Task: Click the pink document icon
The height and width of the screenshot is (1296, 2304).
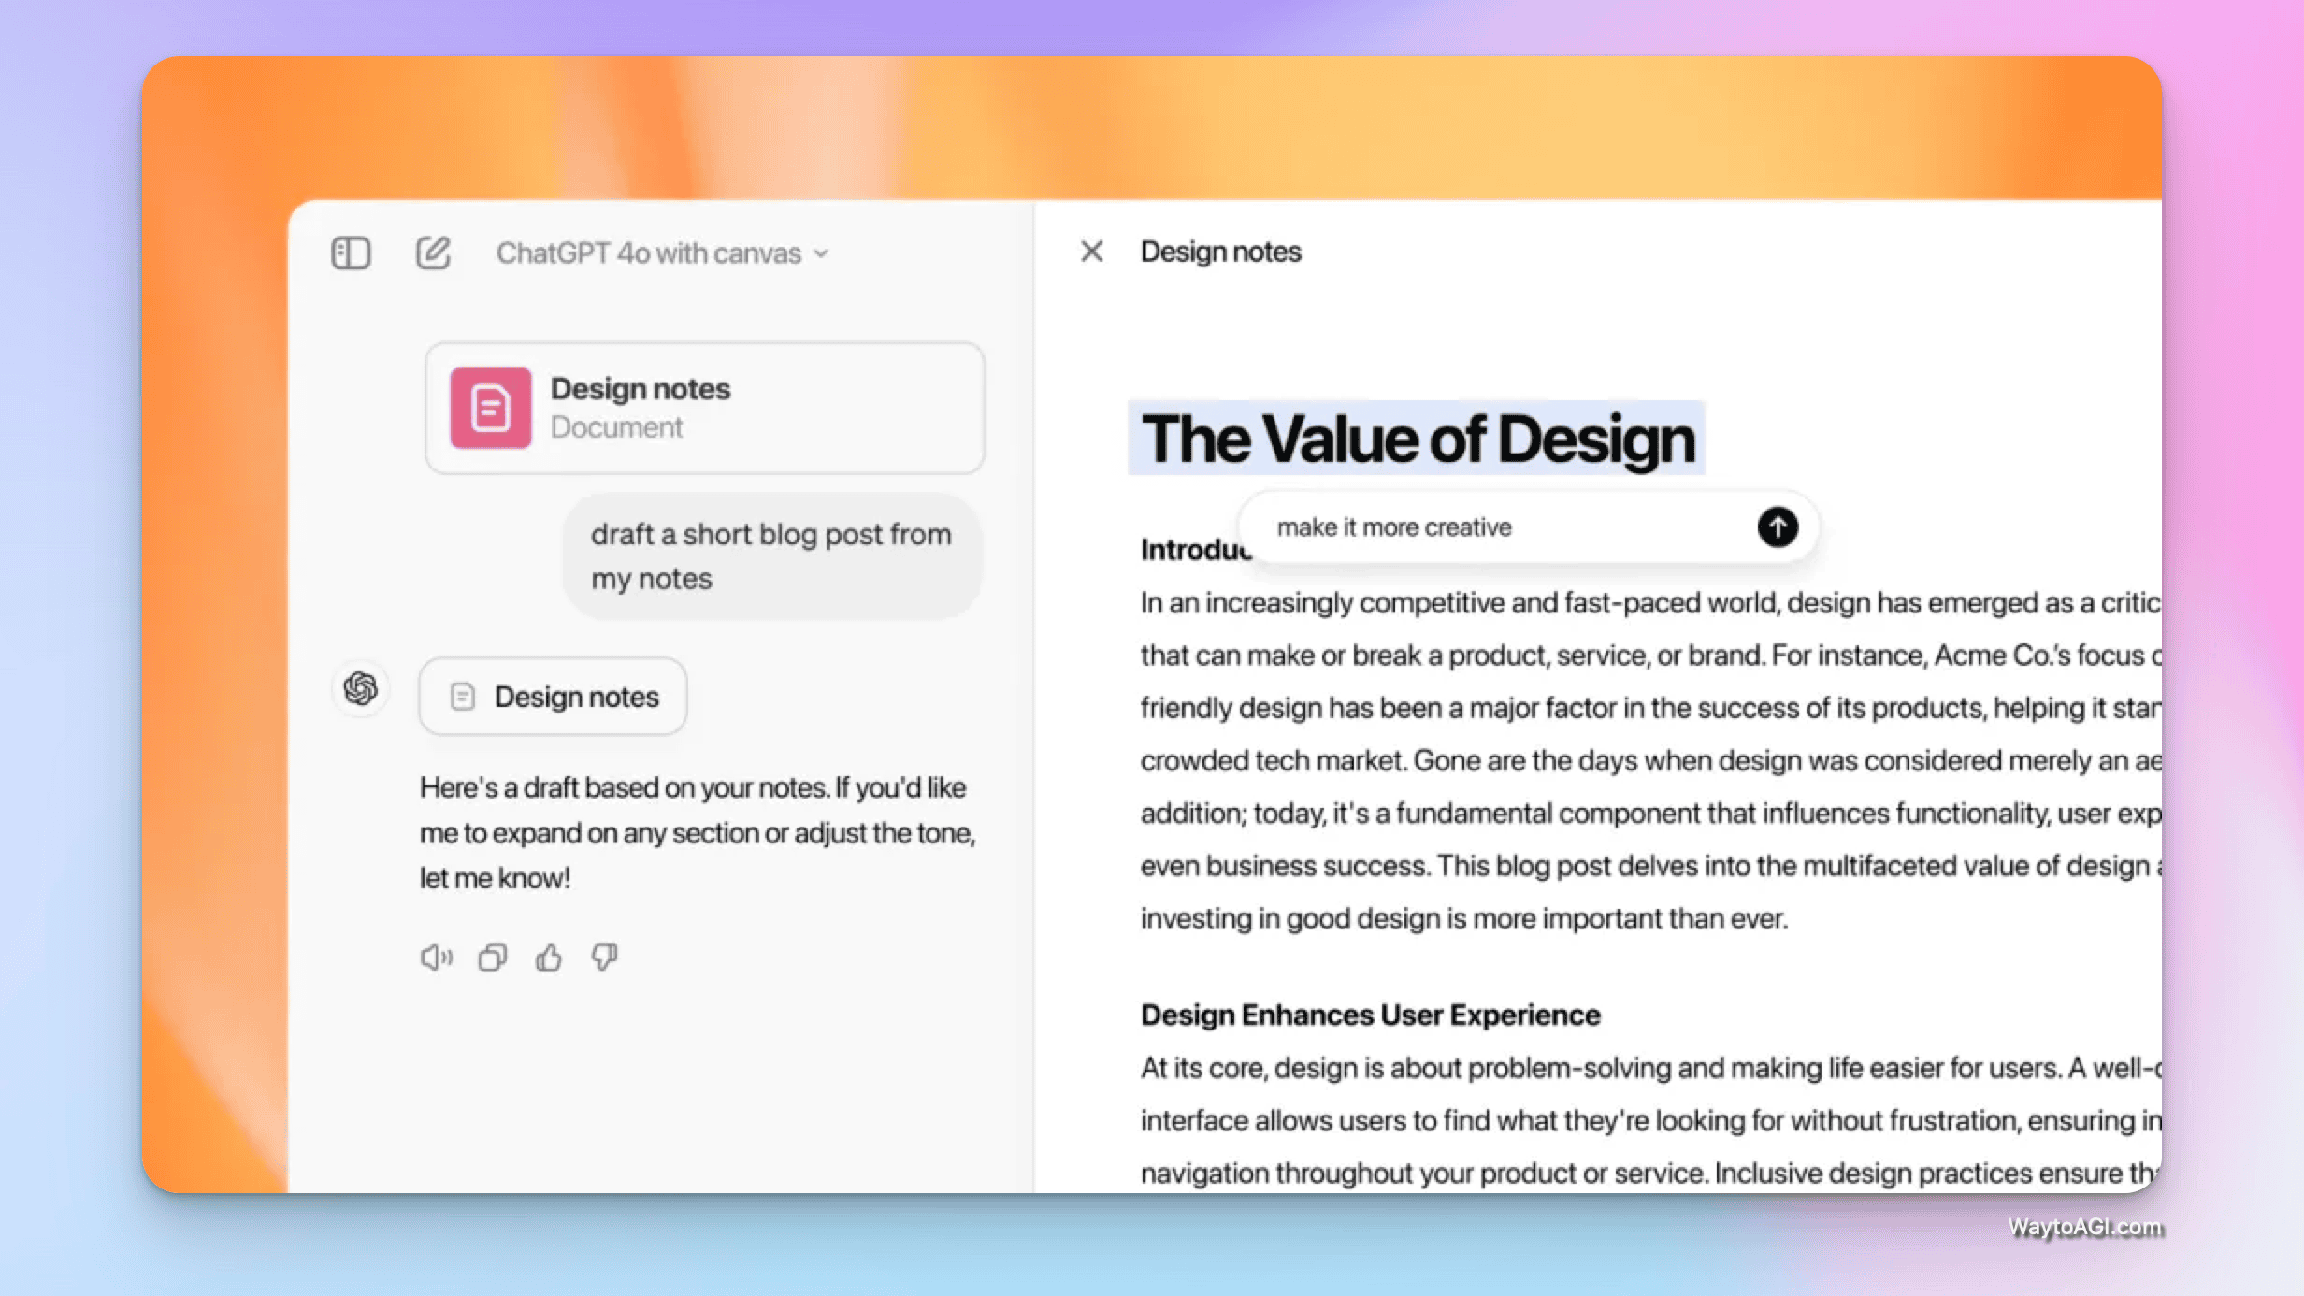Action: point(490,408)
